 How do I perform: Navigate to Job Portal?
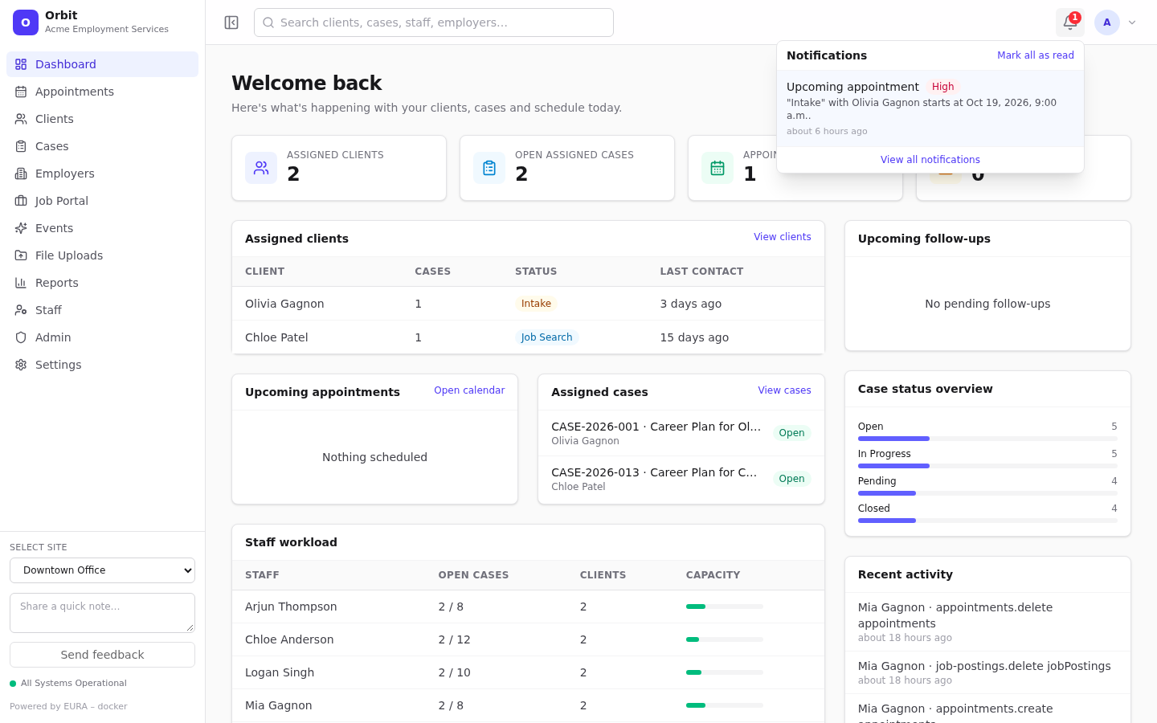point(102,201)
